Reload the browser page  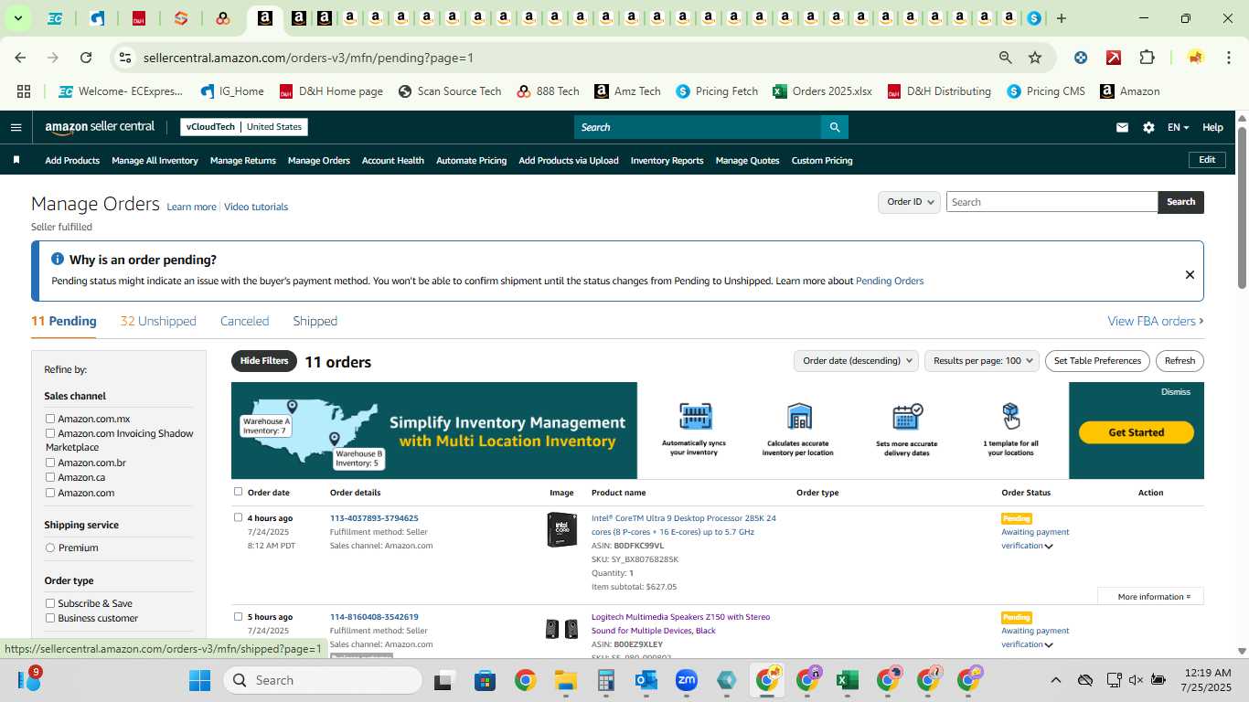[86, 58]
